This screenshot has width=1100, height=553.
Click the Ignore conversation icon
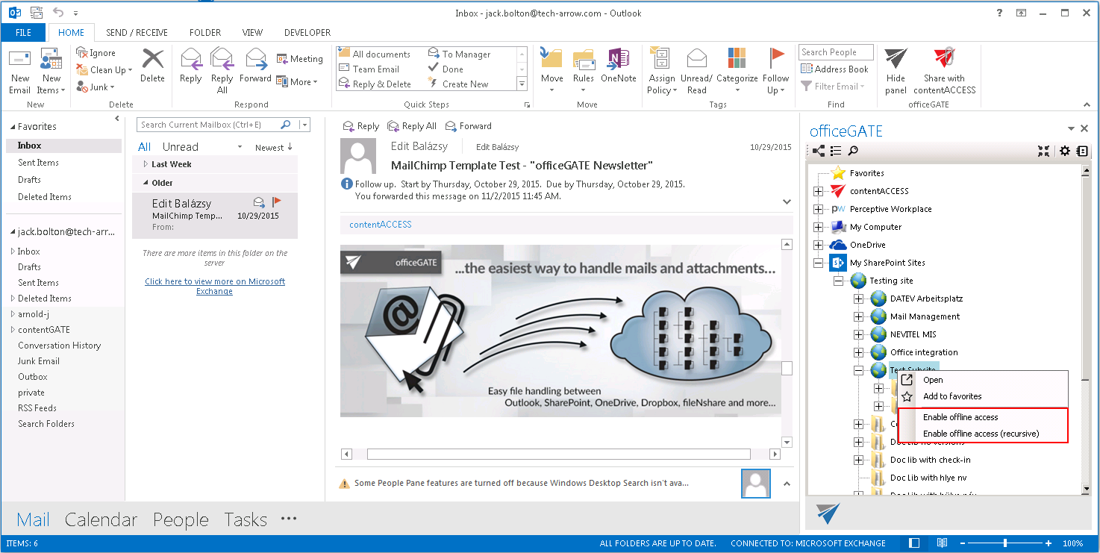click(82, 52)
